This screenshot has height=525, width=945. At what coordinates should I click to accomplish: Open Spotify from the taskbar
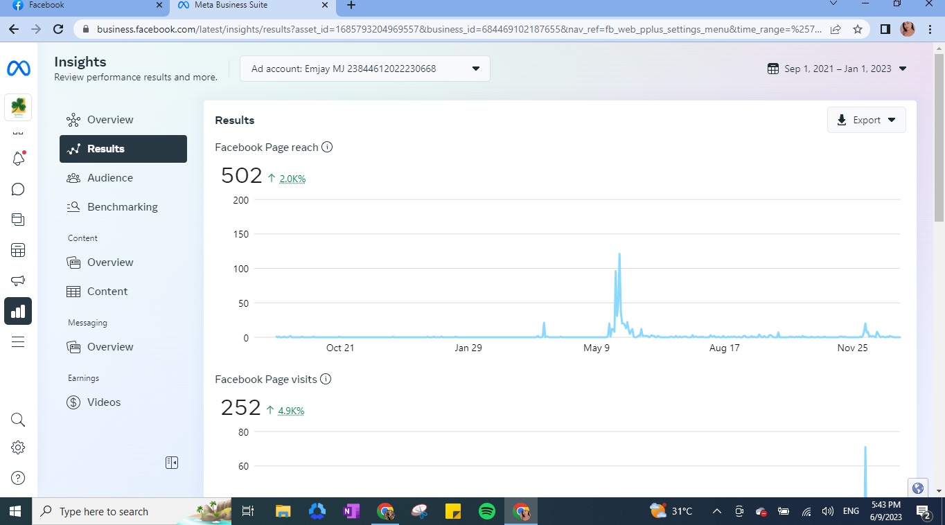487,511
